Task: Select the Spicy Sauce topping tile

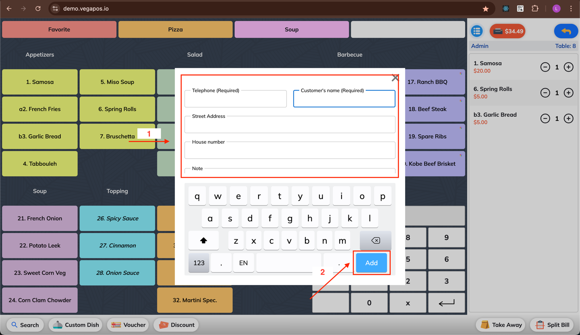Action: 117,218
